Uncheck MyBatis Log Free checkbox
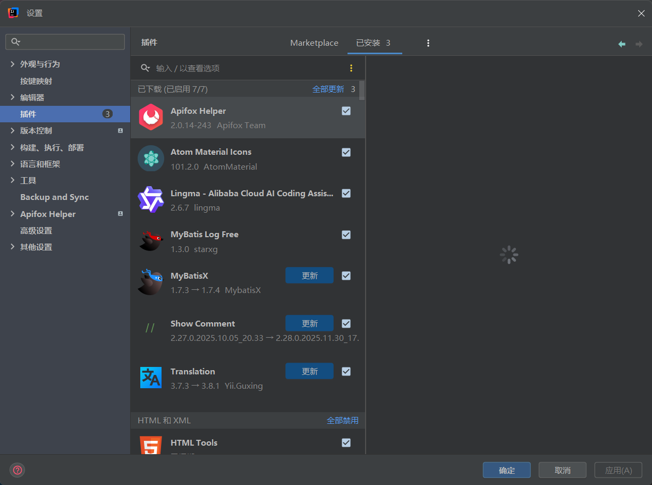The height and width of the screenshot is (485, 652). click(346, 235)
